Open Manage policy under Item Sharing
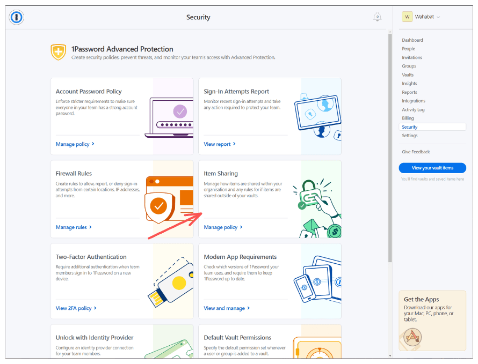Viewport: 478px width, 364px height. [223, 227]
